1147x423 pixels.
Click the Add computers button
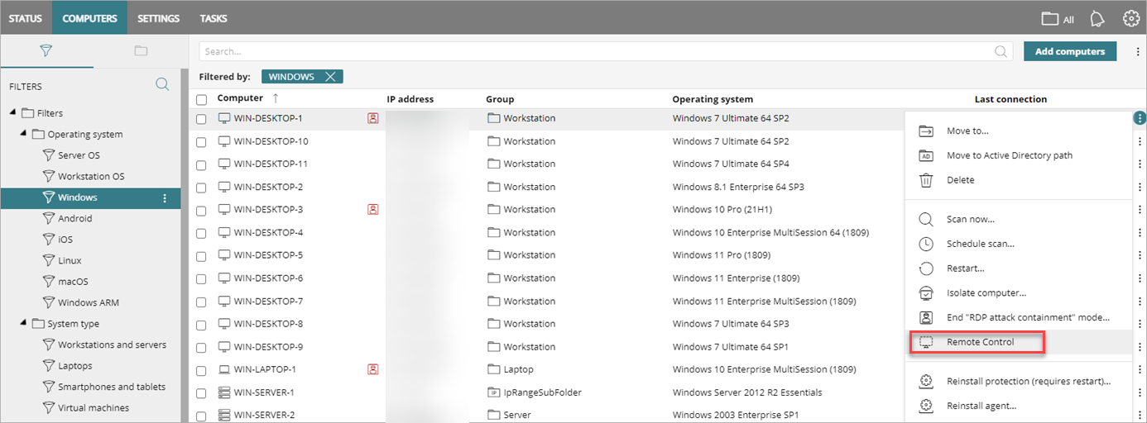1069,51
